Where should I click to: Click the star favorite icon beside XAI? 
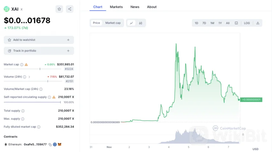coord(59,9)
